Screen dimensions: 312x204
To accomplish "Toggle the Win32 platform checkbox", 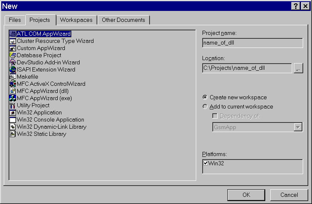I will point(205,163).
